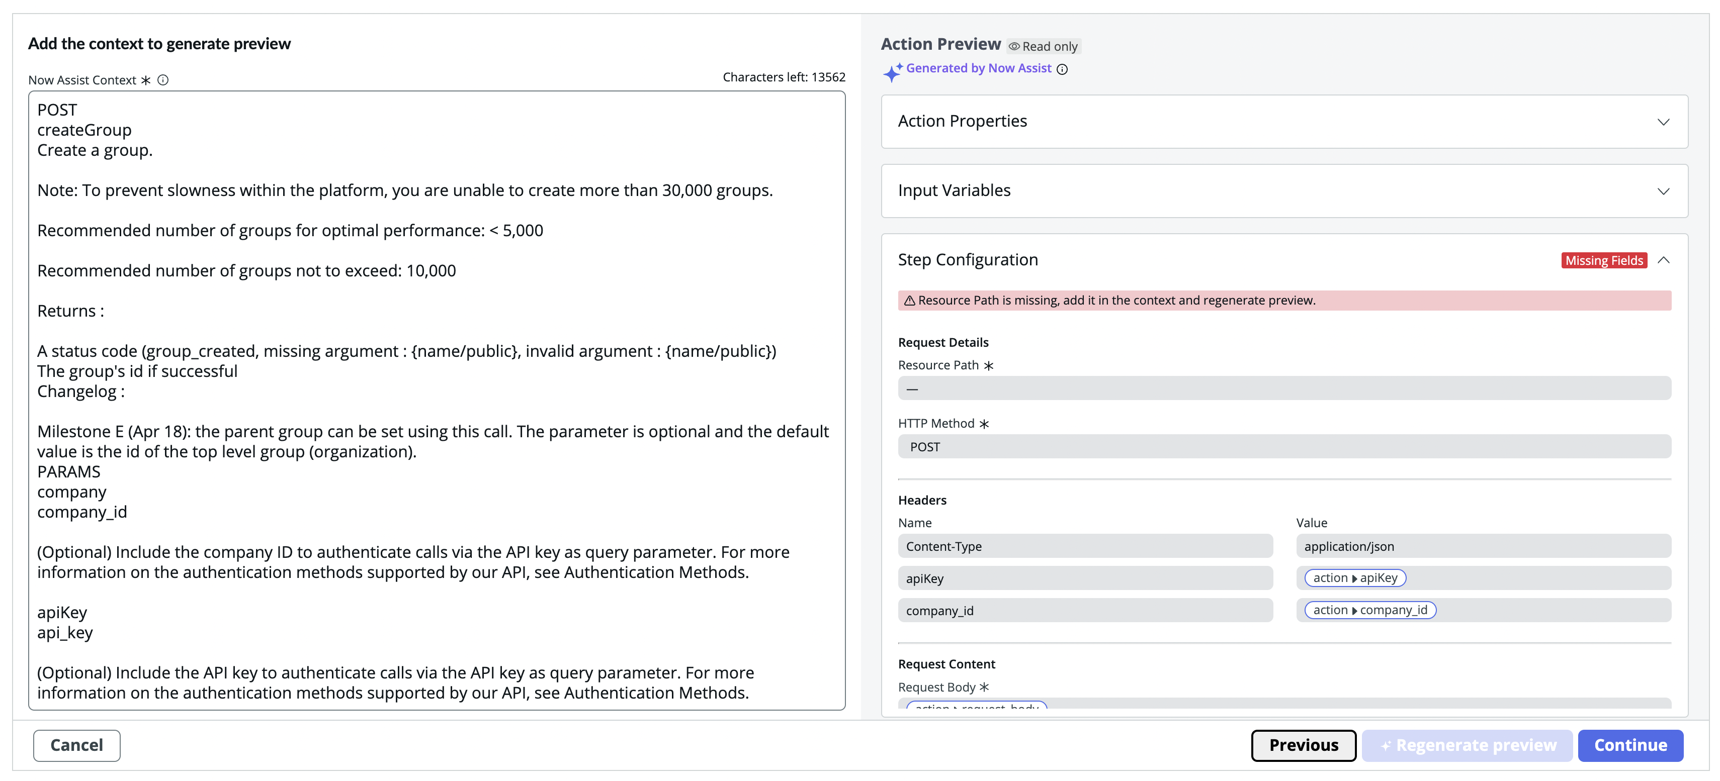Viewport: 1720px width, 781px height.
Task: Click the Action Preview title
Action: [940, 44]
